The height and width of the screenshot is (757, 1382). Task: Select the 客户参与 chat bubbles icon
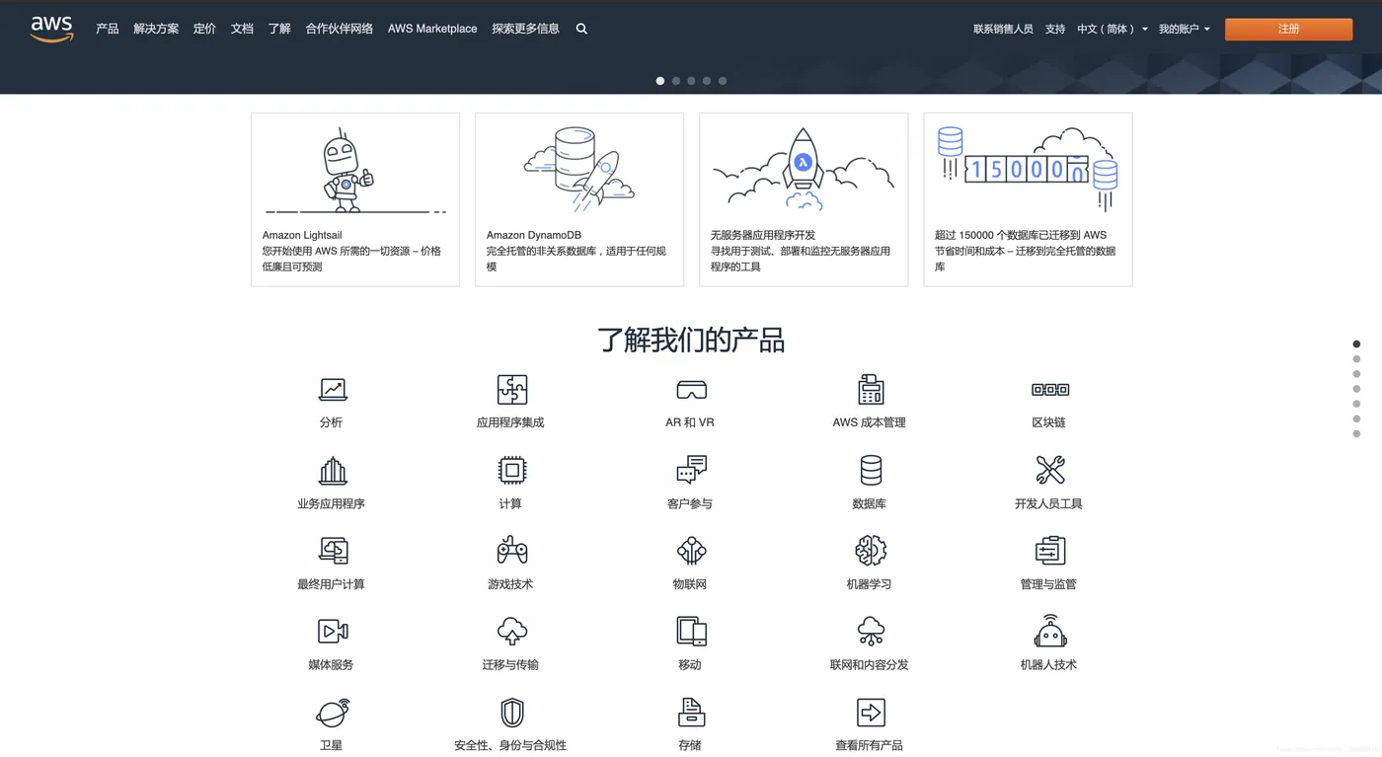point(691,470)
